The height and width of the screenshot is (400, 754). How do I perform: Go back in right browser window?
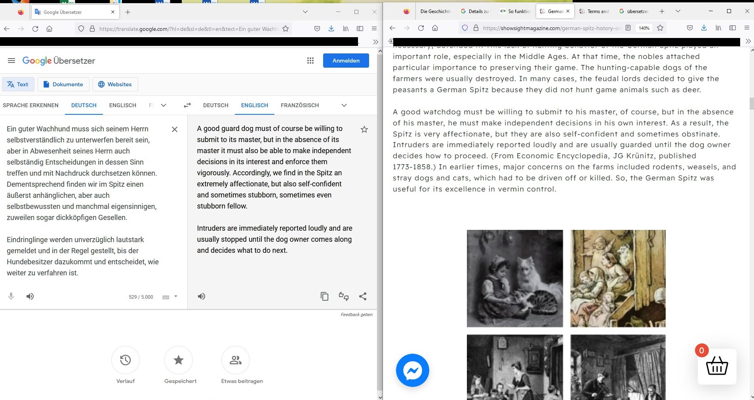pyautogui.click(x=392, y=28)
